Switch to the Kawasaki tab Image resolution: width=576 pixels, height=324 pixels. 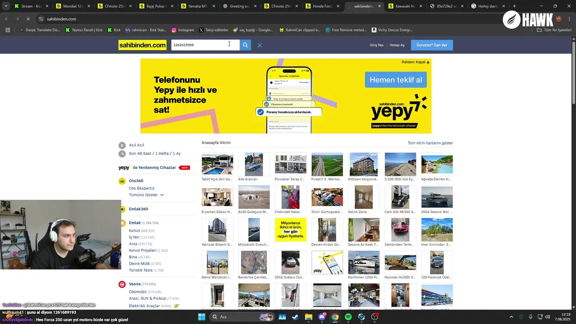[x=405, y=6]
